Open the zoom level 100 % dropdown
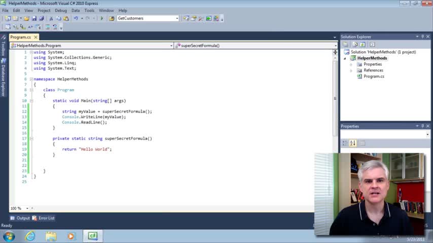The width and height of the screenshot is (433, 243). pyautogui.click(x=27, y=209)
